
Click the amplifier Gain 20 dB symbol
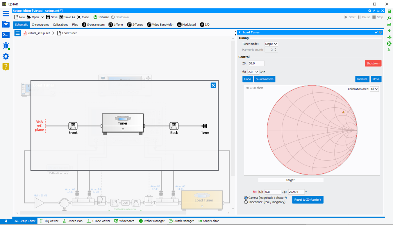pos(40,203)
